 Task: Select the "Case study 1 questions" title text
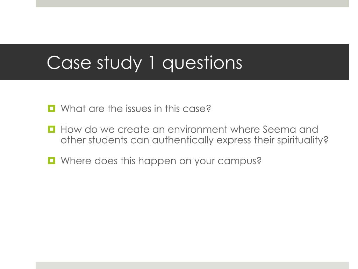click(144, 63)
